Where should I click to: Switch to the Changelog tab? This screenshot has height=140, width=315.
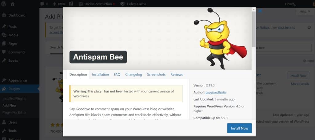[x=134, y=74]
